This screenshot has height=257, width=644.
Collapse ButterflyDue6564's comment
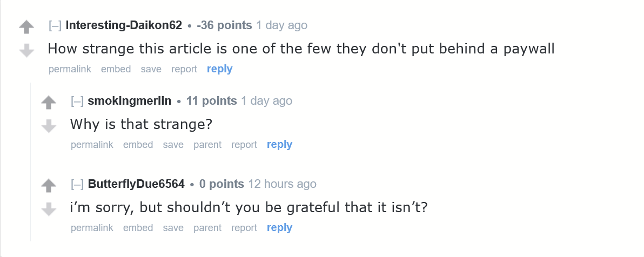[x=77, y=184]
